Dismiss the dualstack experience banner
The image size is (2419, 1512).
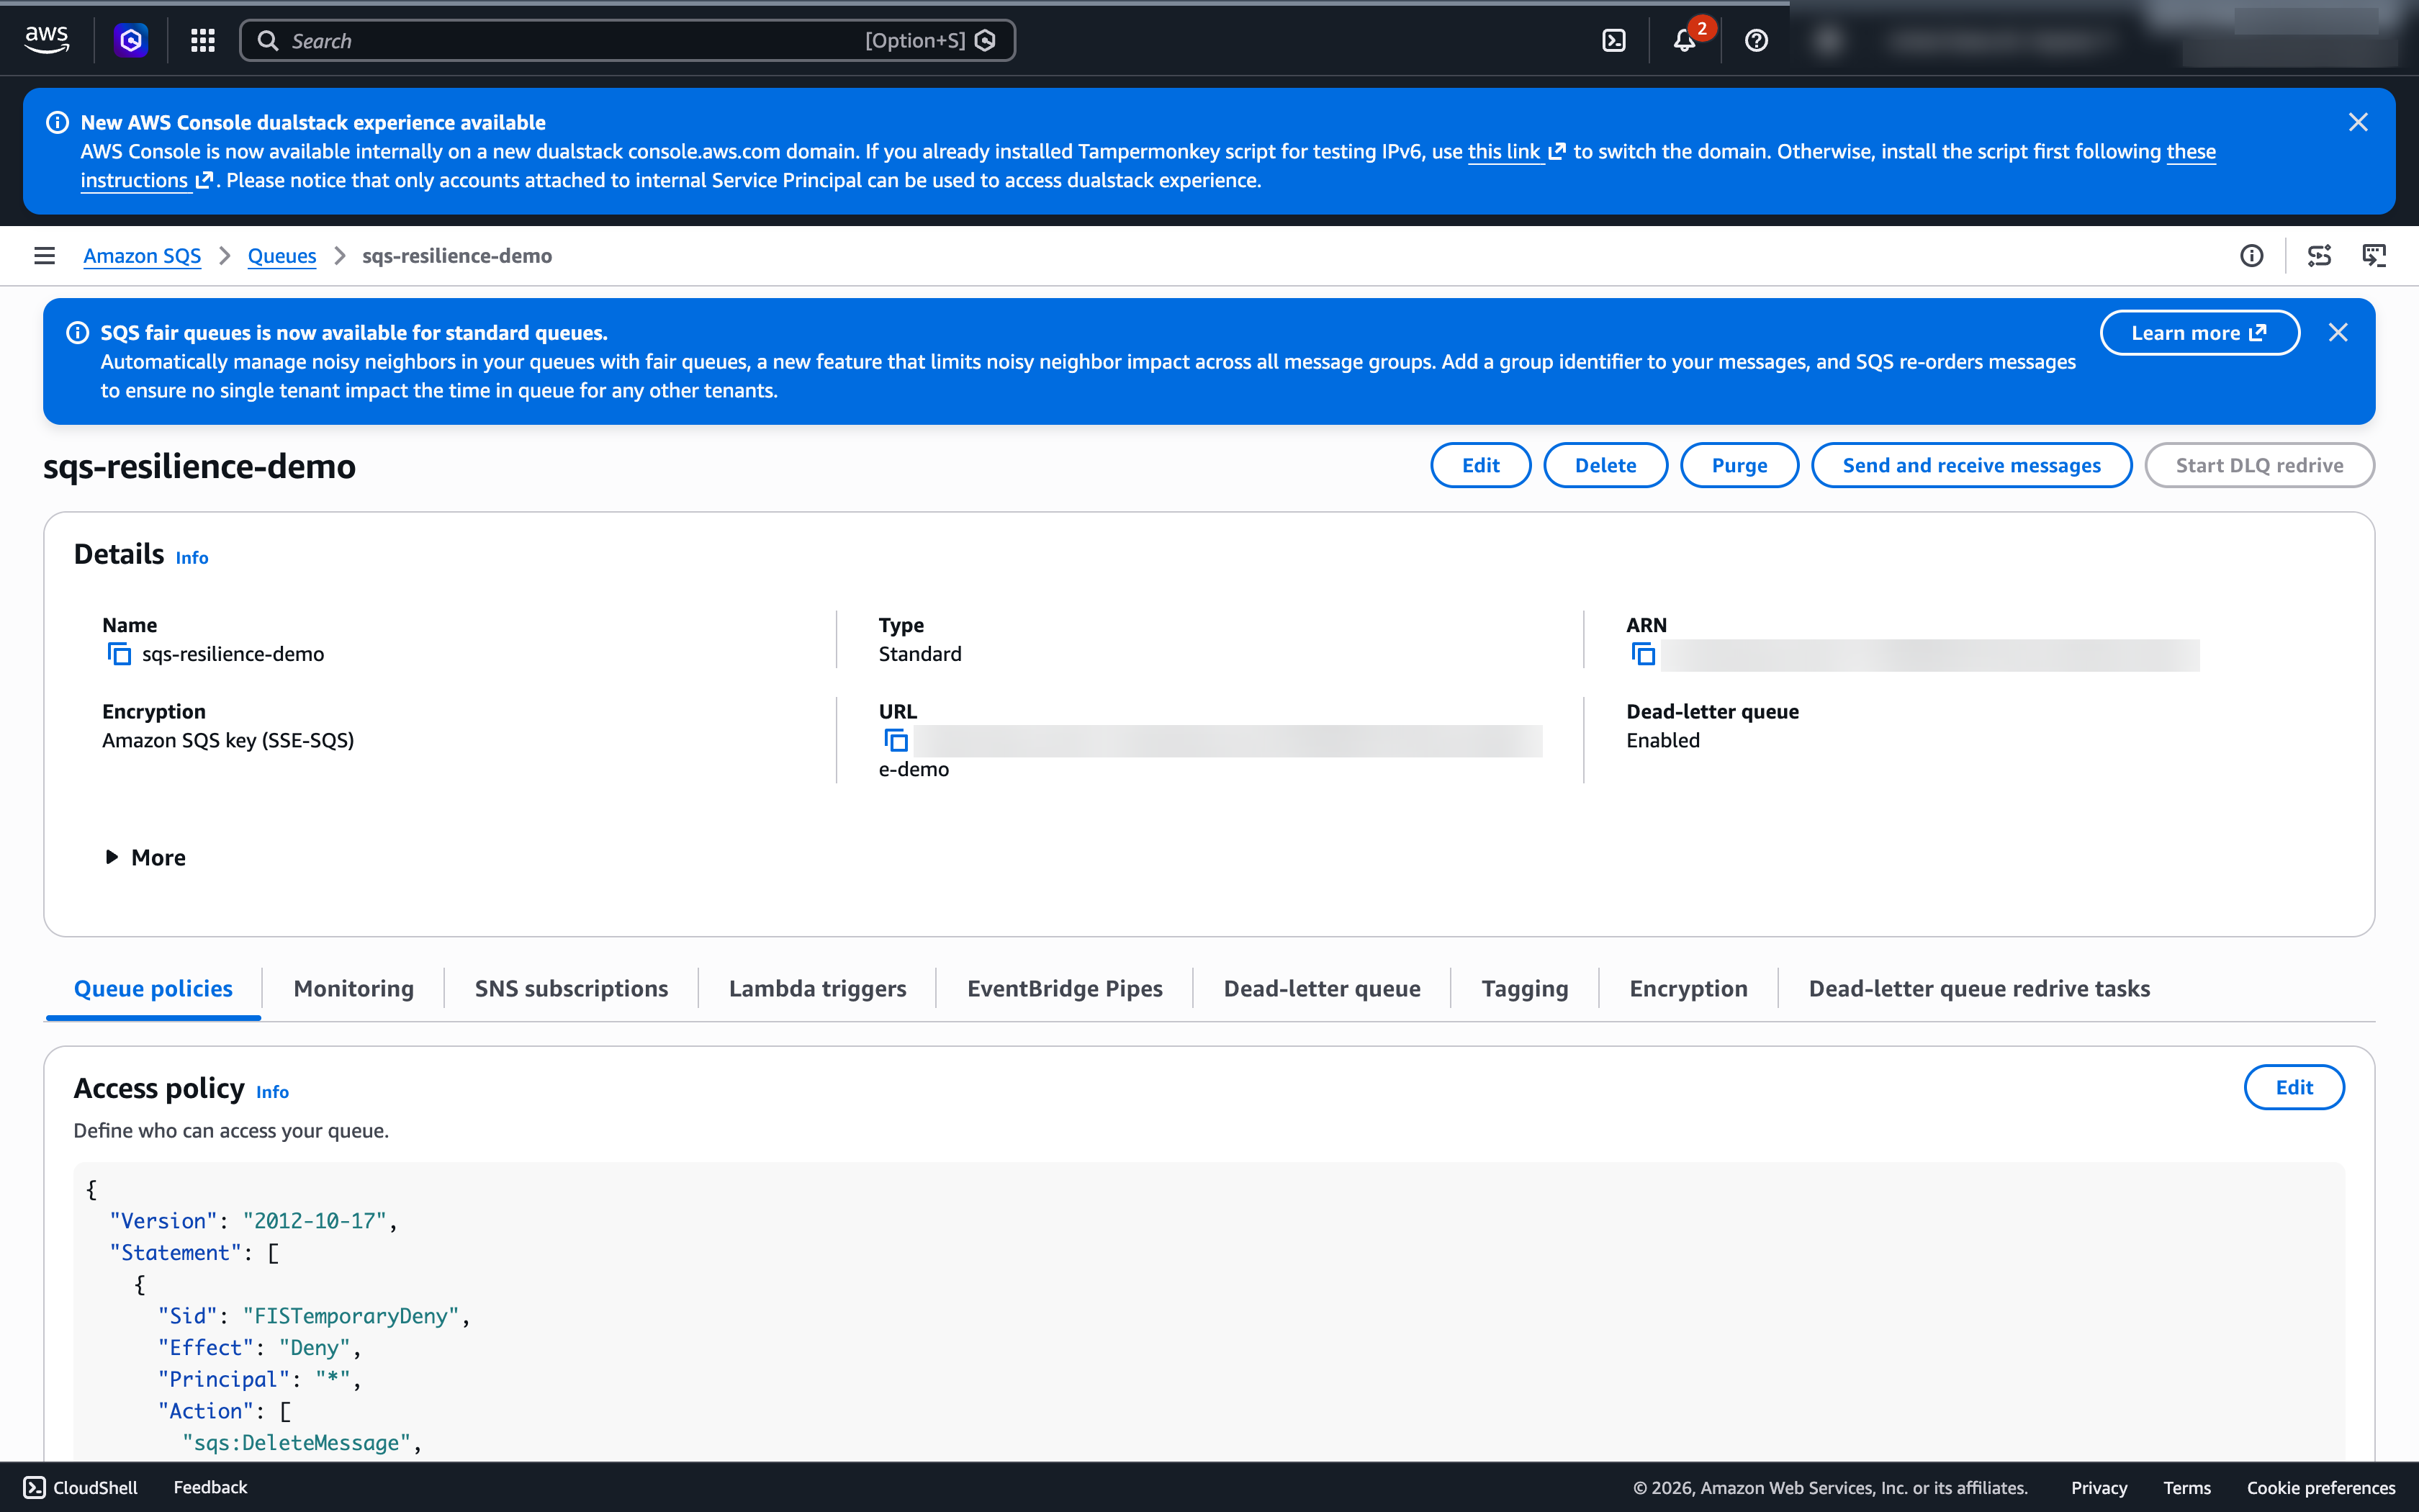(x=2358, y=122)
